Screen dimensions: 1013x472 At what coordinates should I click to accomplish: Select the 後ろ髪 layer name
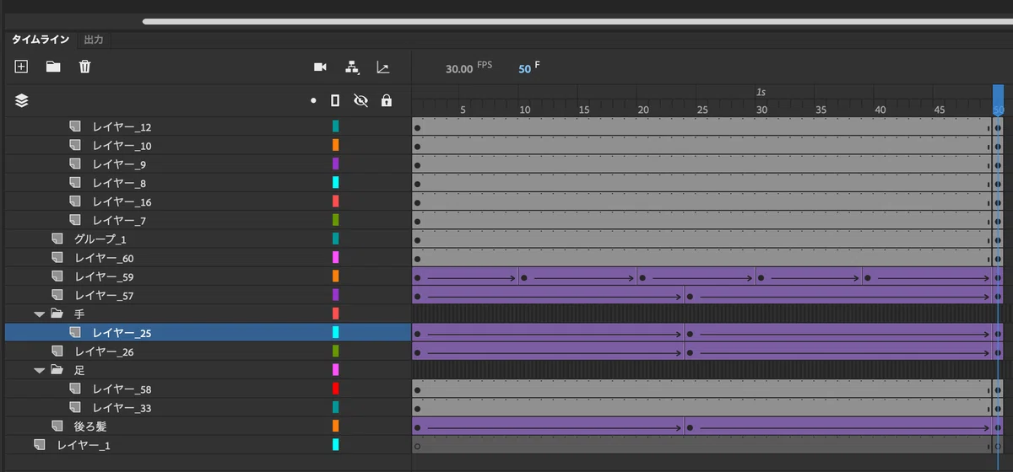click(x=90, y=426)
